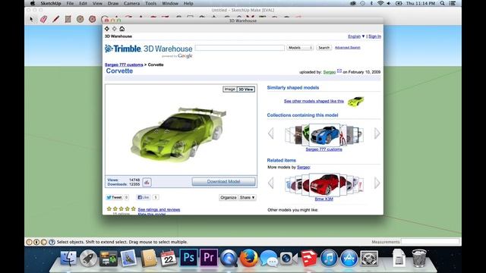Click the help question mark in status bar

[x=52, y=242]
